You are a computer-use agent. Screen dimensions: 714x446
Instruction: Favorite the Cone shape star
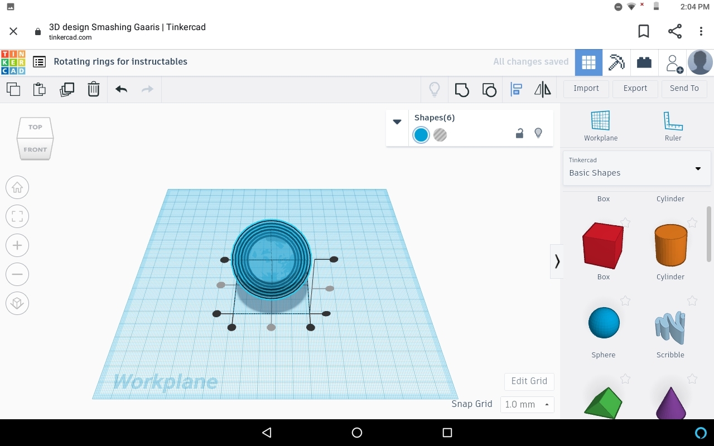[692, 379]
